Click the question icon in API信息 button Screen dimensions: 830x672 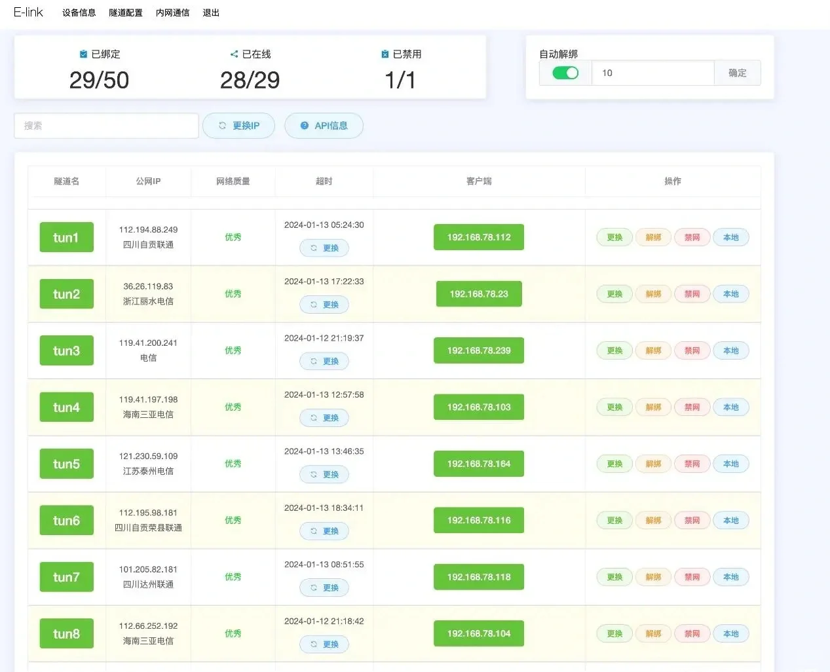[x=304, y=126]
